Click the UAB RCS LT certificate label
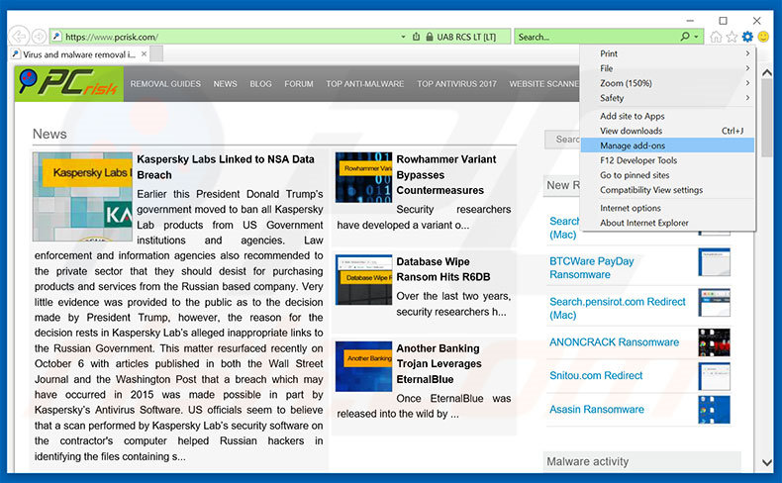Image resolution: width=782 pixels, height=483 pixels. [466, 37]
